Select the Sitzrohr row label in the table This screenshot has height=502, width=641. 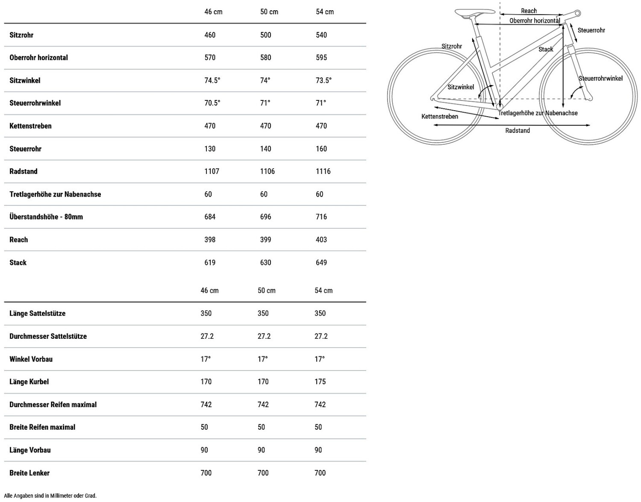click(x=21, y=35)
